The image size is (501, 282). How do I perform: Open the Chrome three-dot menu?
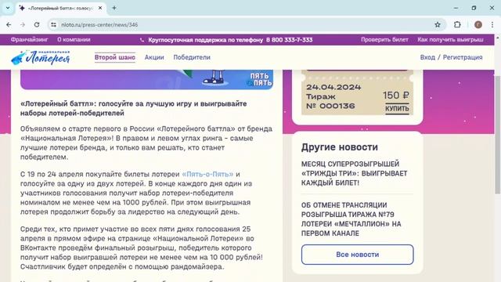[x=492, y=24]
